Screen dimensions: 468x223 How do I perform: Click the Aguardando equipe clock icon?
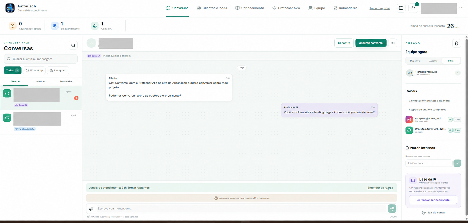pos(12,26)
